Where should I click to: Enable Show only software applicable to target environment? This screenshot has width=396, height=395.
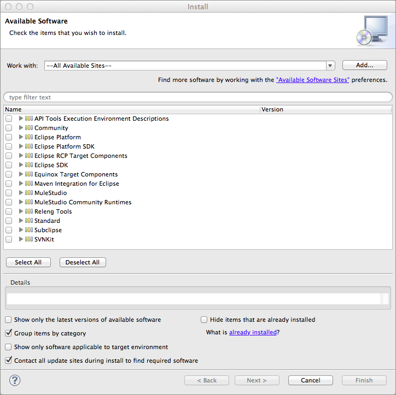[8, 347]
